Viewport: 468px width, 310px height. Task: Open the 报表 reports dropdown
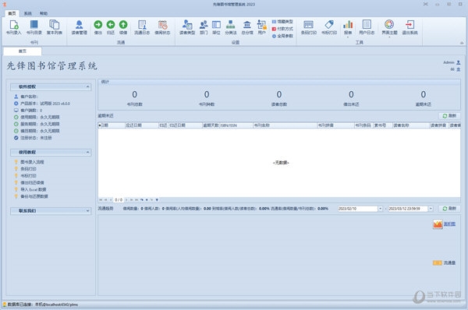point(348,28)
